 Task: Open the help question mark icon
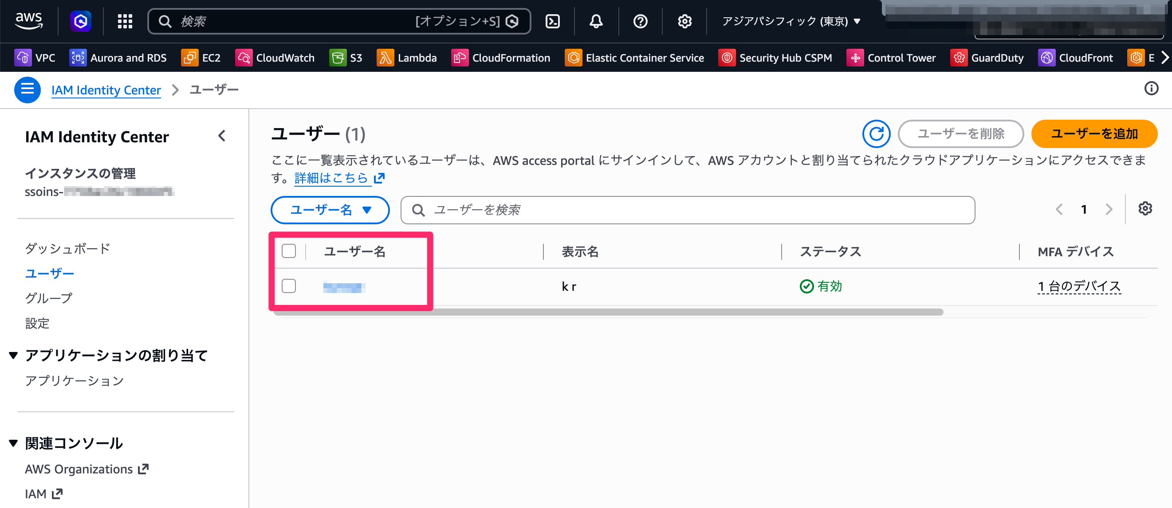(x=640, y=21)
